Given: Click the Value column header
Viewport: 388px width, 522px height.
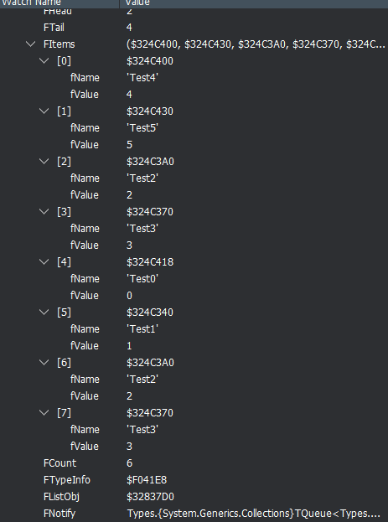Looking at the screenshot, I should click(254, 3).
